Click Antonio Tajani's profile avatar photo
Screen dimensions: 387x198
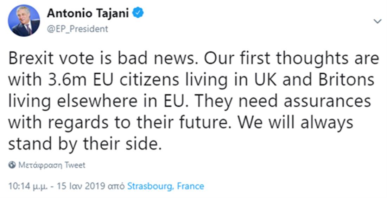[x=24, y=21]
